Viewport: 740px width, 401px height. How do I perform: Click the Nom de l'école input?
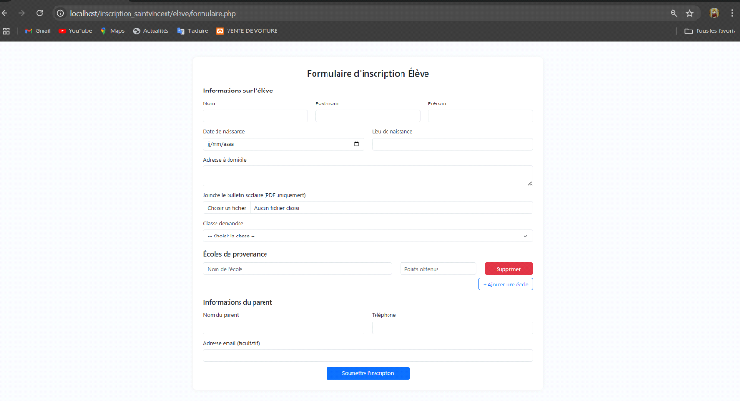pyautogui.click(x=297, y=269)
